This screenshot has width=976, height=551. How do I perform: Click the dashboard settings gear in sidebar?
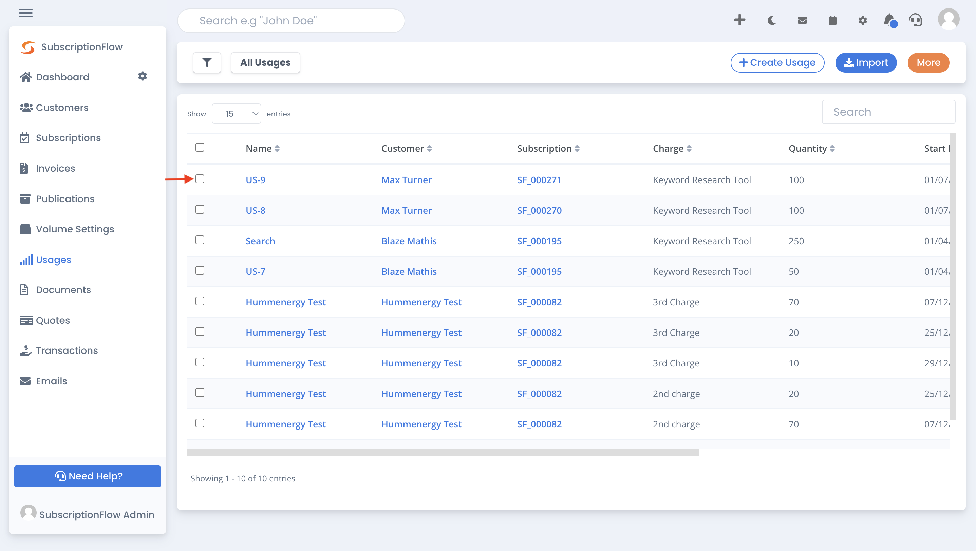tap(143, 76)
